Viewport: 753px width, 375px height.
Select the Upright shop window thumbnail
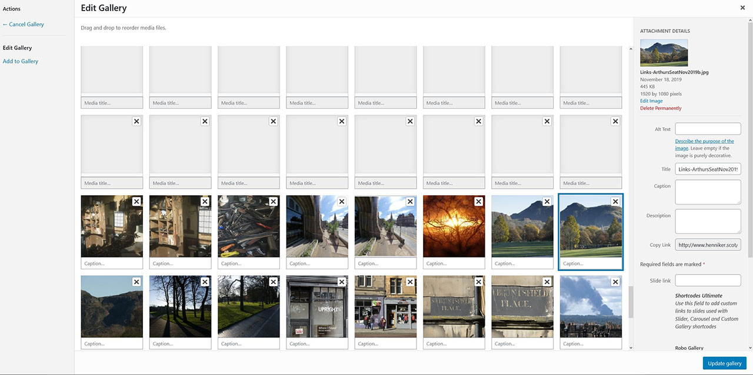(x=317, y=306)
